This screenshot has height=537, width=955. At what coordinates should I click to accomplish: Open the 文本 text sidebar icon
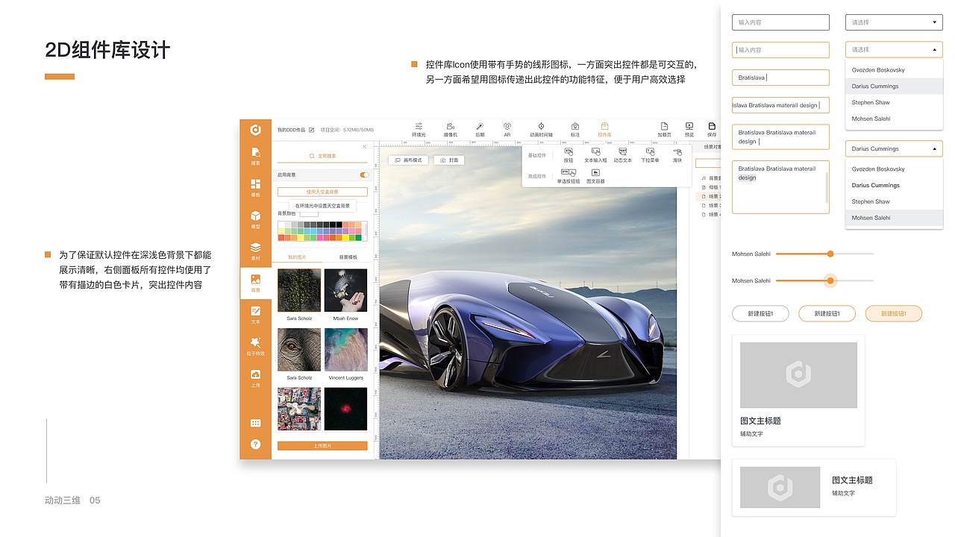pos(255,314)
